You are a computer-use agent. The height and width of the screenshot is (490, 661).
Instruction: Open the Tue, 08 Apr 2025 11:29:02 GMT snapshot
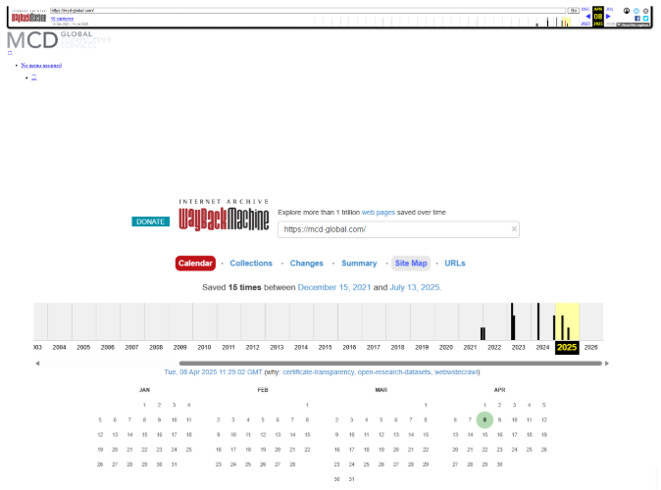(x=214, y=372)
